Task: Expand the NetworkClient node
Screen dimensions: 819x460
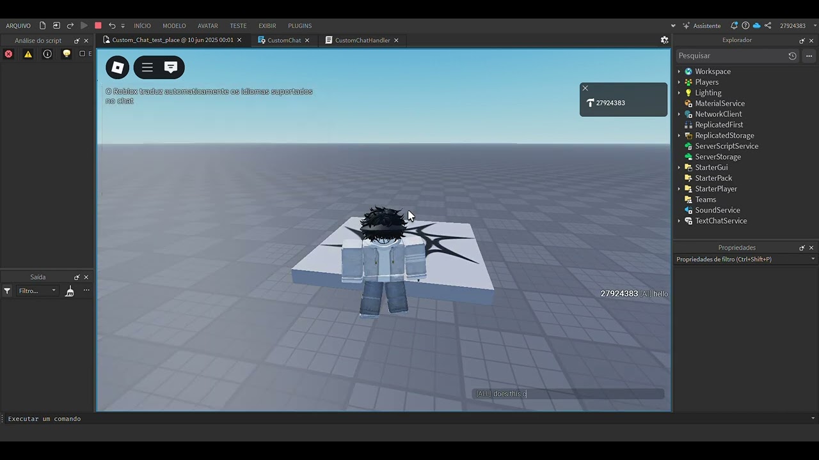Action: coord(679,114)
